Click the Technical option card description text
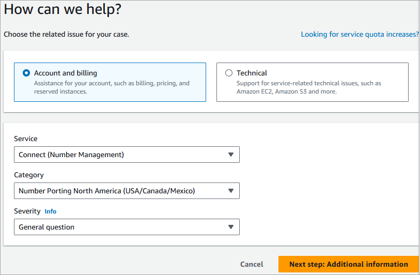Viewport: 420px width, 275px height. coord(308,87)
